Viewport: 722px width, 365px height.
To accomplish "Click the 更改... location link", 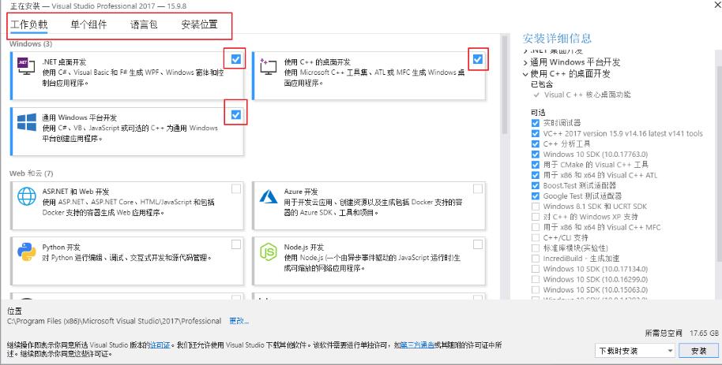I will coord(239,321).
